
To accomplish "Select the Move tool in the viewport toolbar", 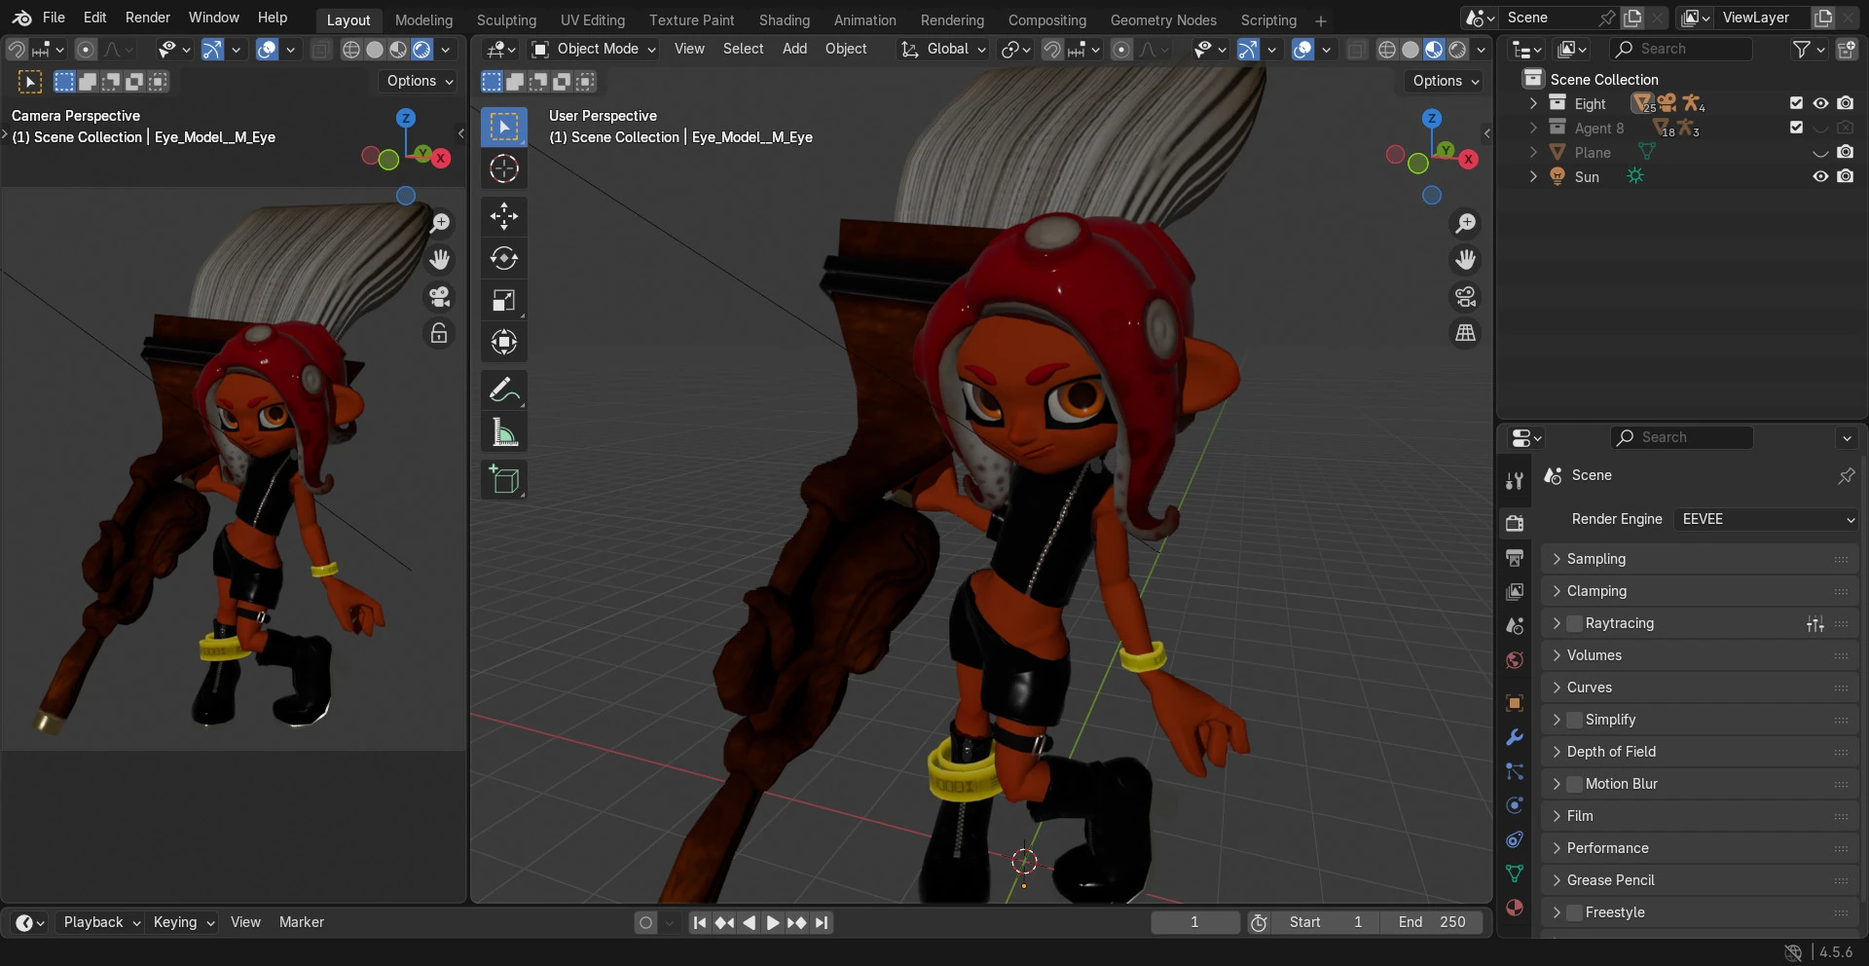I will [503, 215].
